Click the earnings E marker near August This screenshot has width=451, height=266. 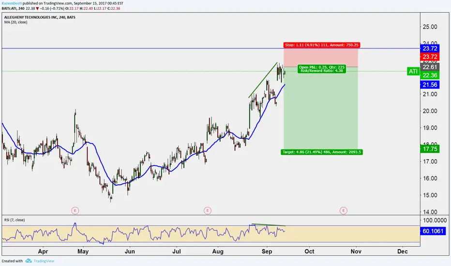click(x=208, y=210)
